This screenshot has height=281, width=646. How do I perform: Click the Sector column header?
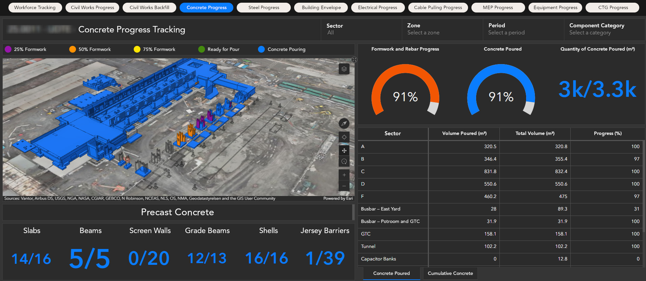point(393,134)
